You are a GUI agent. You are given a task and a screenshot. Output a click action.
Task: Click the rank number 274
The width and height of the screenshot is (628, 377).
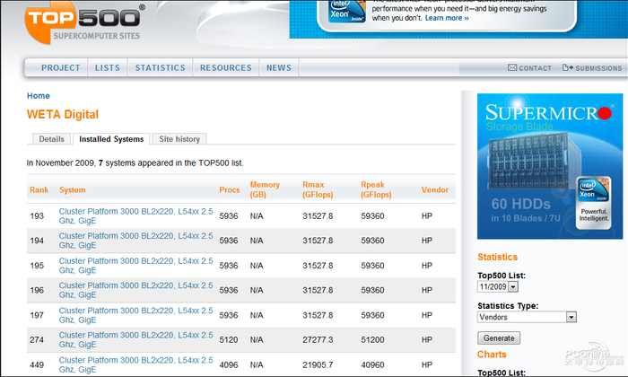coord(37,339)
